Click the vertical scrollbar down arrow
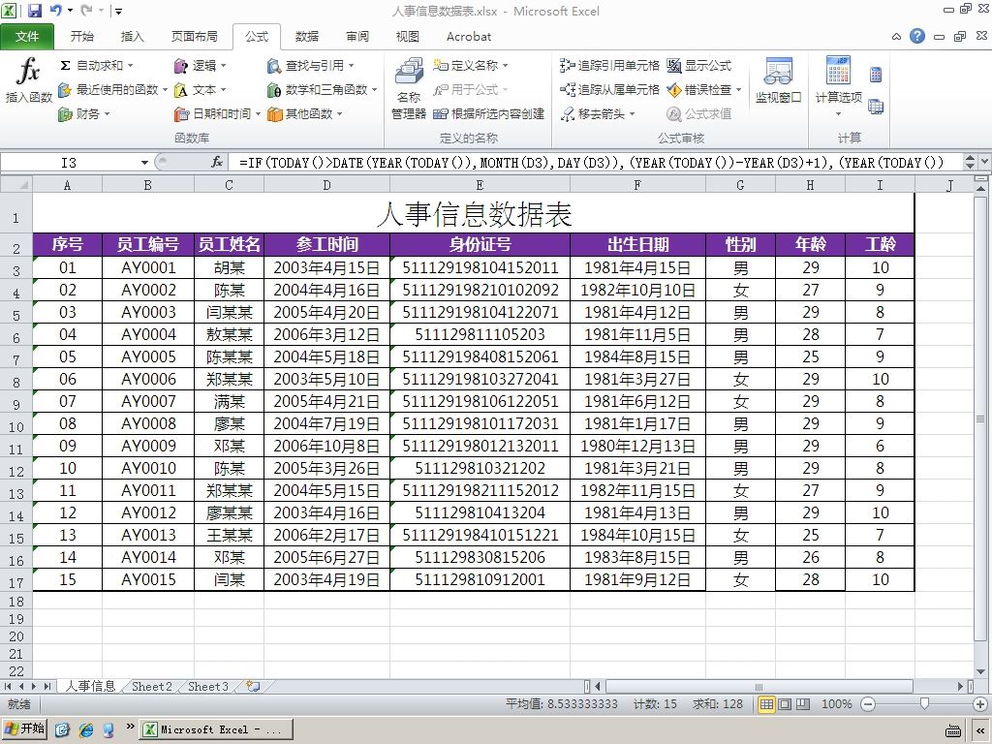Viewport: 992px width, 744px height. 980,672
